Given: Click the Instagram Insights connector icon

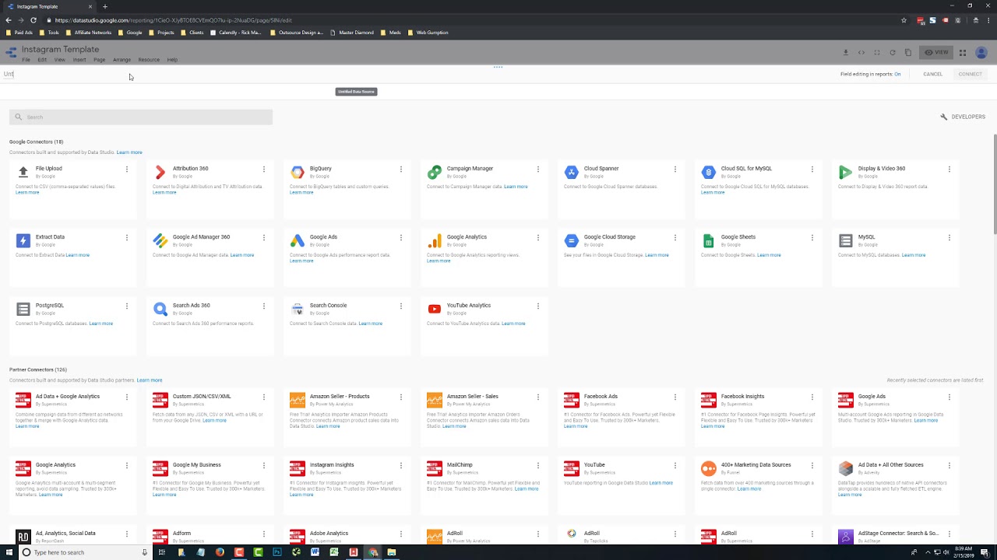Looking at the screenshot, I should click(298, 469).
